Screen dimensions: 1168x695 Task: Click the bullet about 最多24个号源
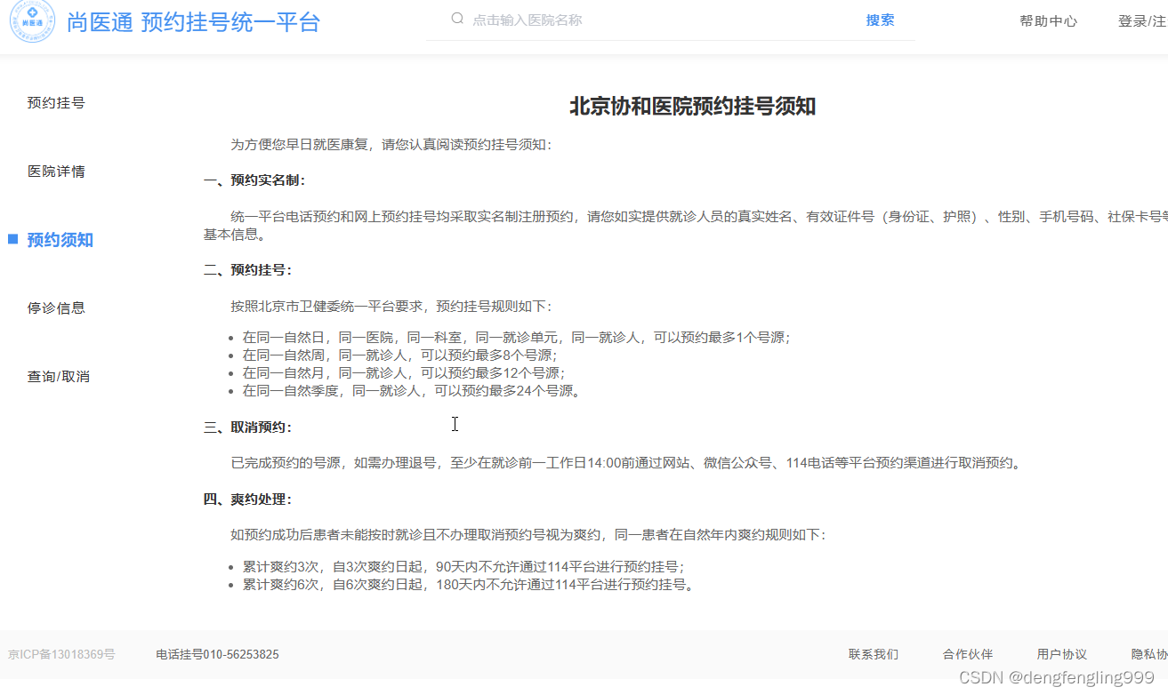point(411,391)
